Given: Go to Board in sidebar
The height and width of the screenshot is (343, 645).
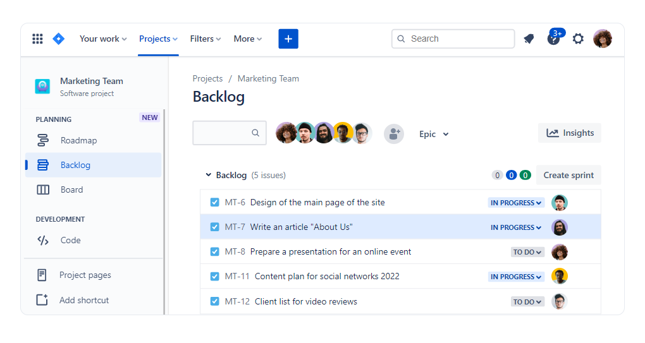Looking at the screenshot, I should tap(94, 190).
